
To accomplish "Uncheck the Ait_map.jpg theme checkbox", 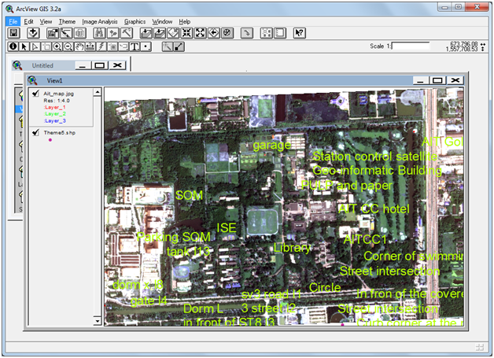I will coord(36,93).
